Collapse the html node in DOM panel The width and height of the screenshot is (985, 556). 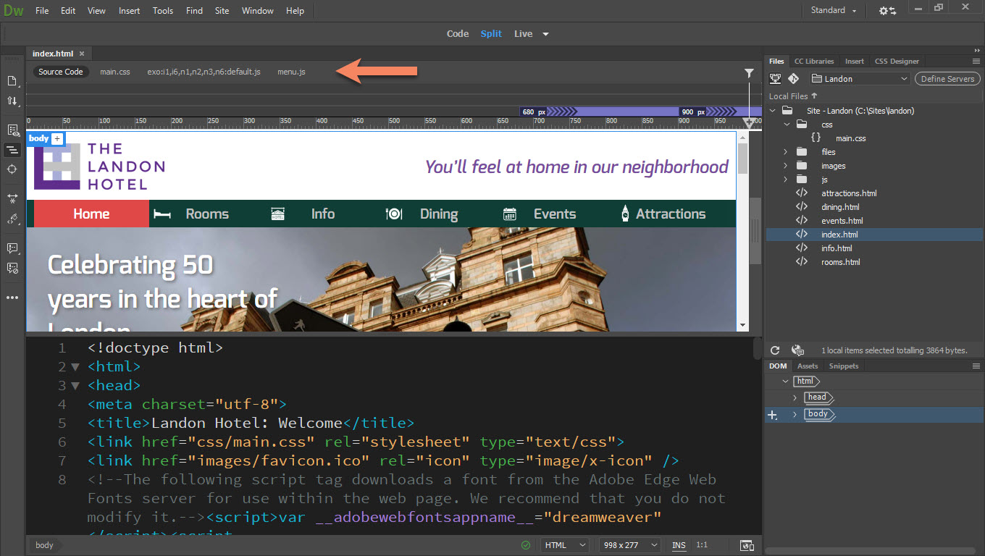click(x=786, y=381)
